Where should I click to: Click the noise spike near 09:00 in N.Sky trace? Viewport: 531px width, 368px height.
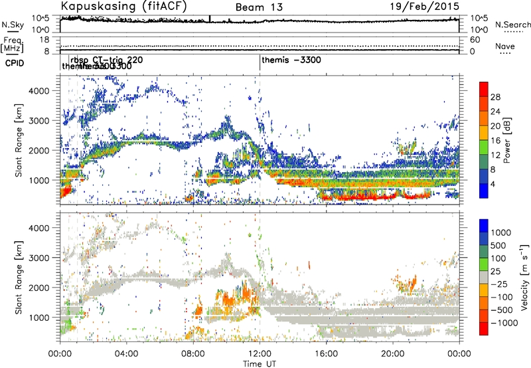tap(210, 19)
